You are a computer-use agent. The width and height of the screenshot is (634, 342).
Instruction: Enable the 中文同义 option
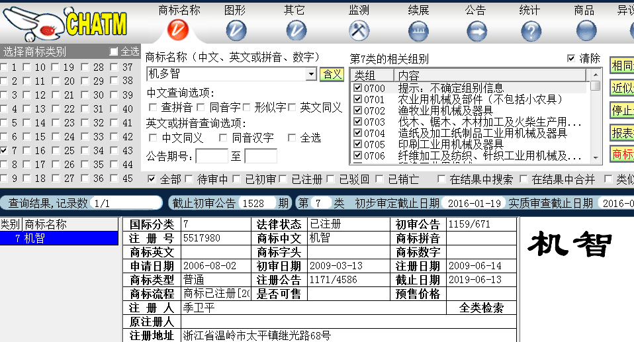153,138
